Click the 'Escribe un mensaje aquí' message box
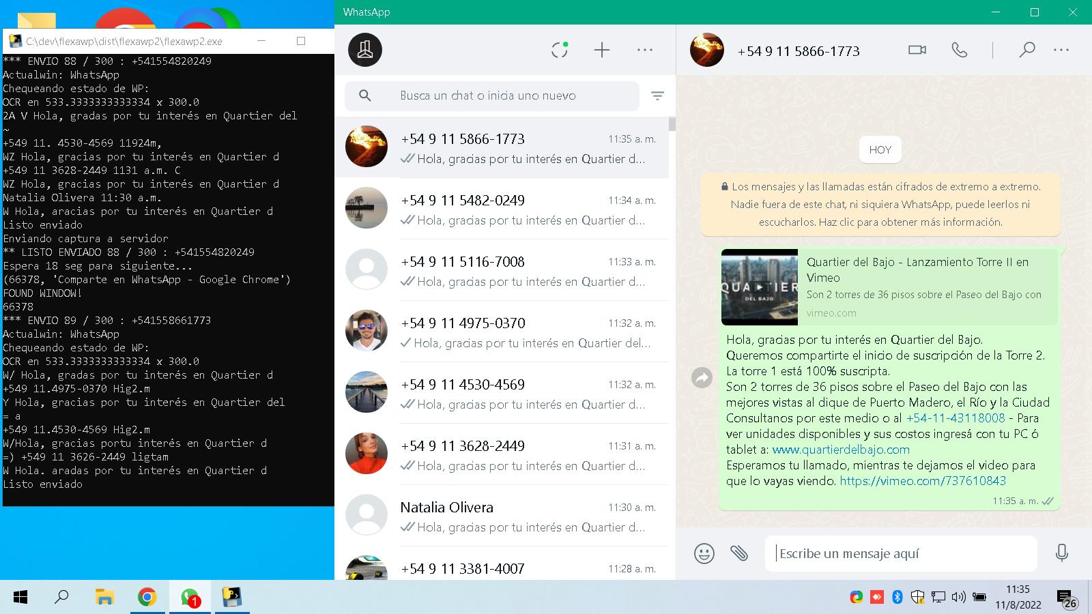 901,553
